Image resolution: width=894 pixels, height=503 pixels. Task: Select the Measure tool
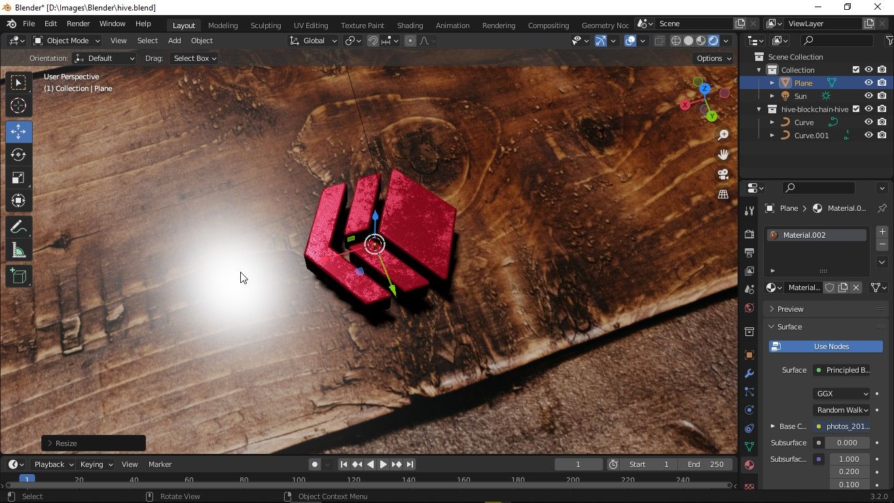(18, 250)
